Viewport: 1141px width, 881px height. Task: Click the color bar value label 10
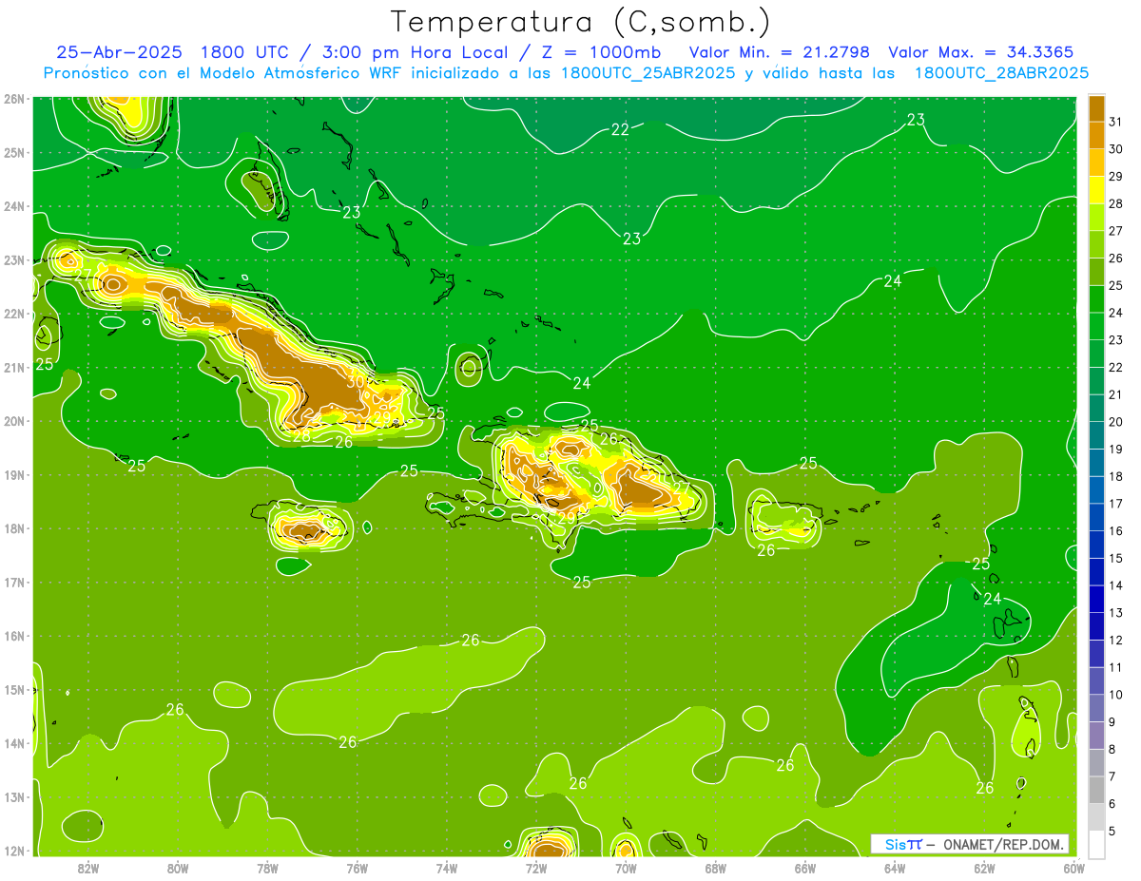tap(1116, 695)
